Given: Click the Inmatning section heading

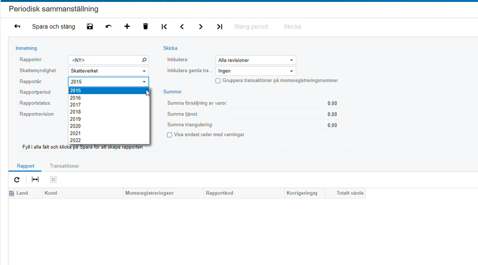Looking at the screenshot, I should coord(26,48).
